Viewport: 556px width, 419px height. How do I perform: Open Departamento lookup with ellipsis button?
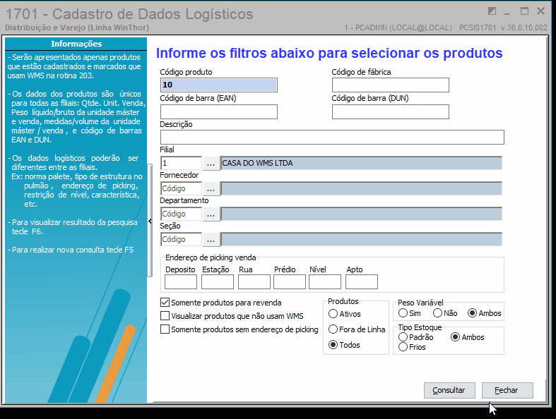[x=211, y=214]
